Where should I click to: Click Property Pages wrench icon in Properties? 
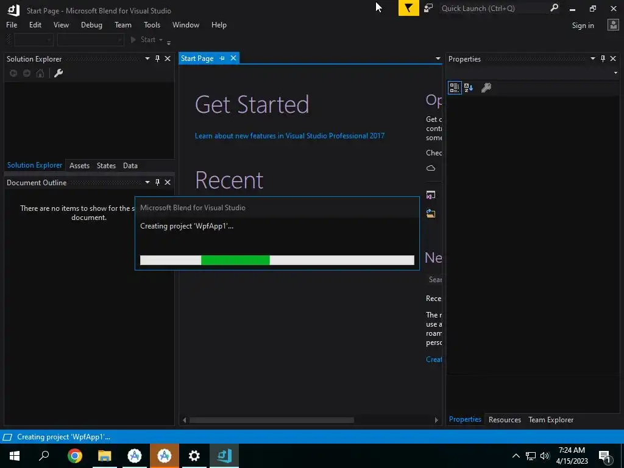pyautogui.click(x=486, y=88)
